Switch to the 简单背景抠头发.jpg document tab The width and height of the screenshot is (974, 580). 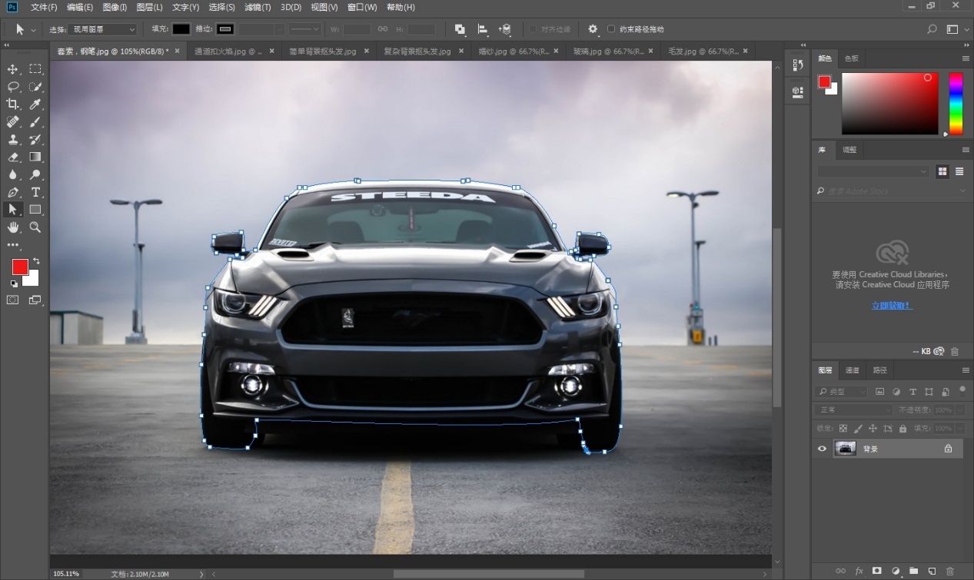point(322,51)
